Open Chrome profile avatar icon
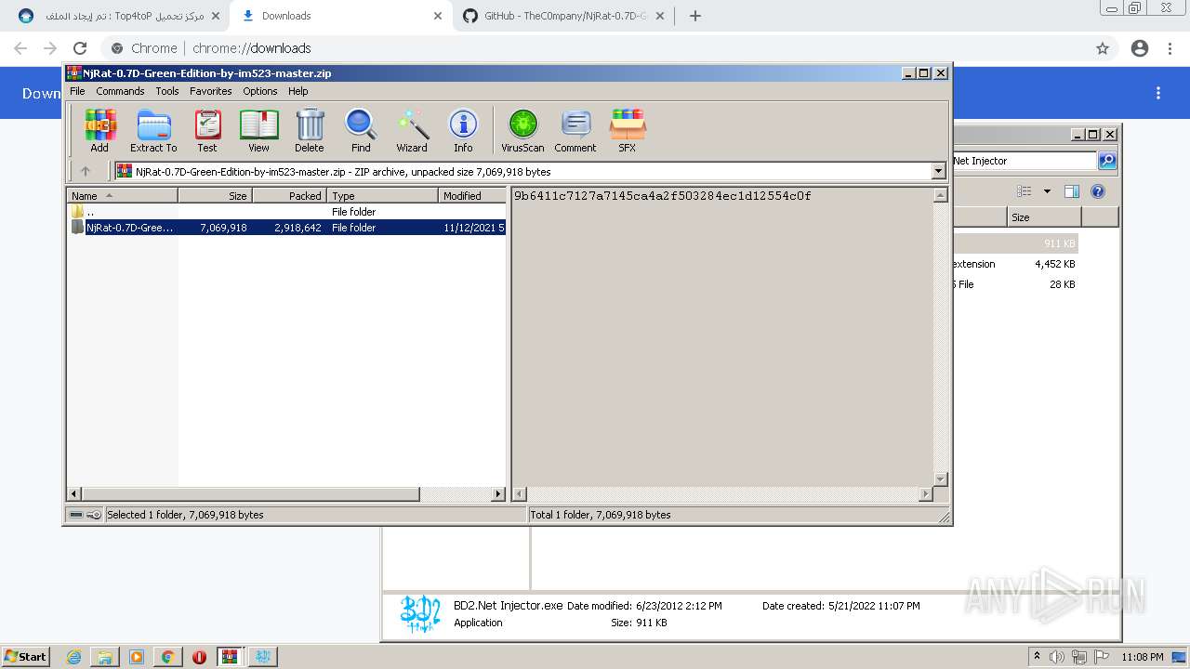This screenshot has width=1190, height=669. click(1139, 48)
